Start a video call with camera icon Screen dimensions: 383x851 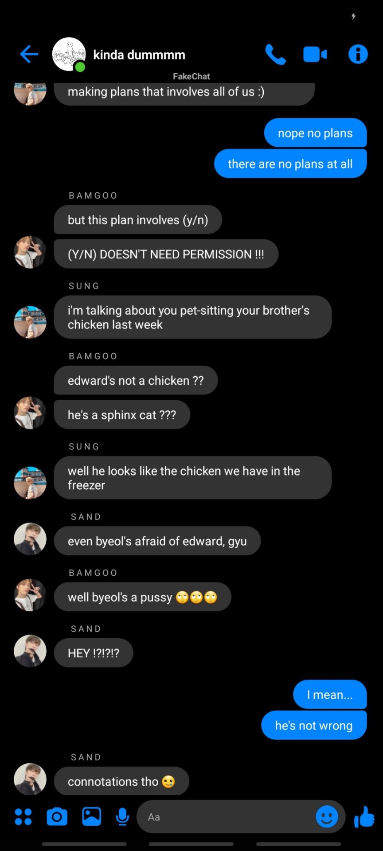tap(315, 55)
